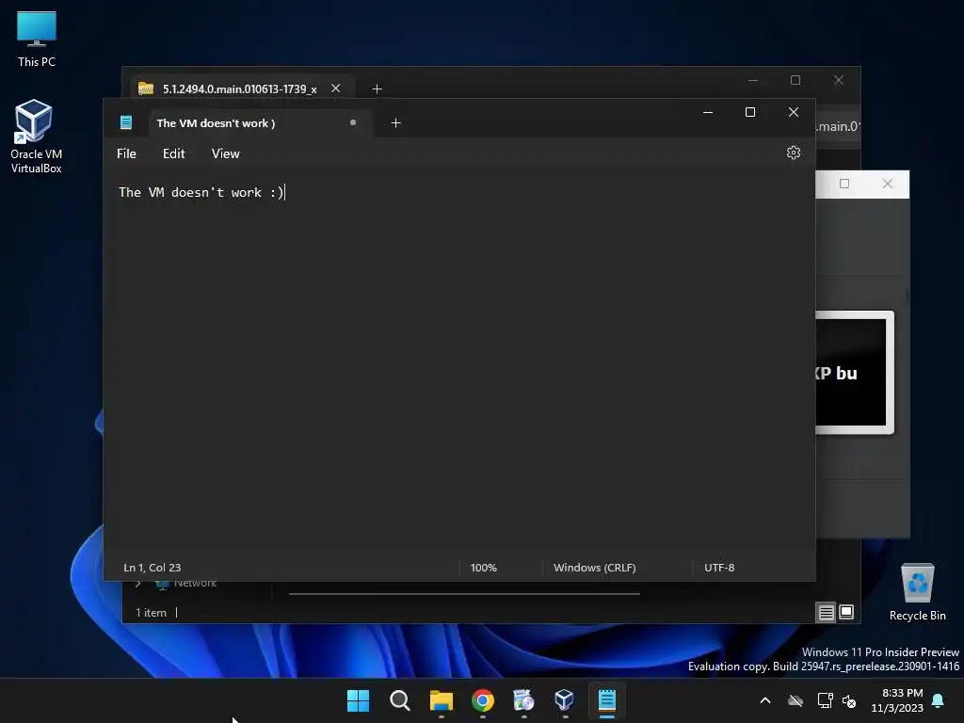Click the horizontal scrollbar in File Explorer
Screen dimensions: 964x723
tap(464, 594)
